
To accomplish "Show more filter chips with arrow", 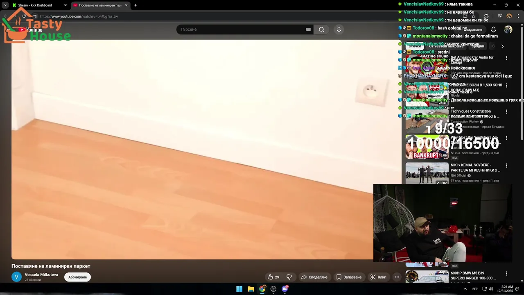I will (x=502, y=46).
